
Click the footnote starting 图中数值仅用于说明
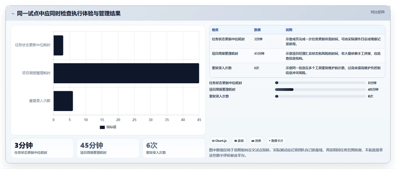coord(296,153)
